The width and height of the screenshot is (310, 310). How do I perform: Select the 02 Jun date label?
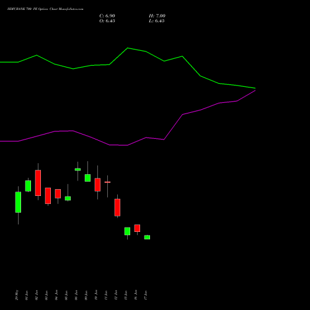coord(37,295)
